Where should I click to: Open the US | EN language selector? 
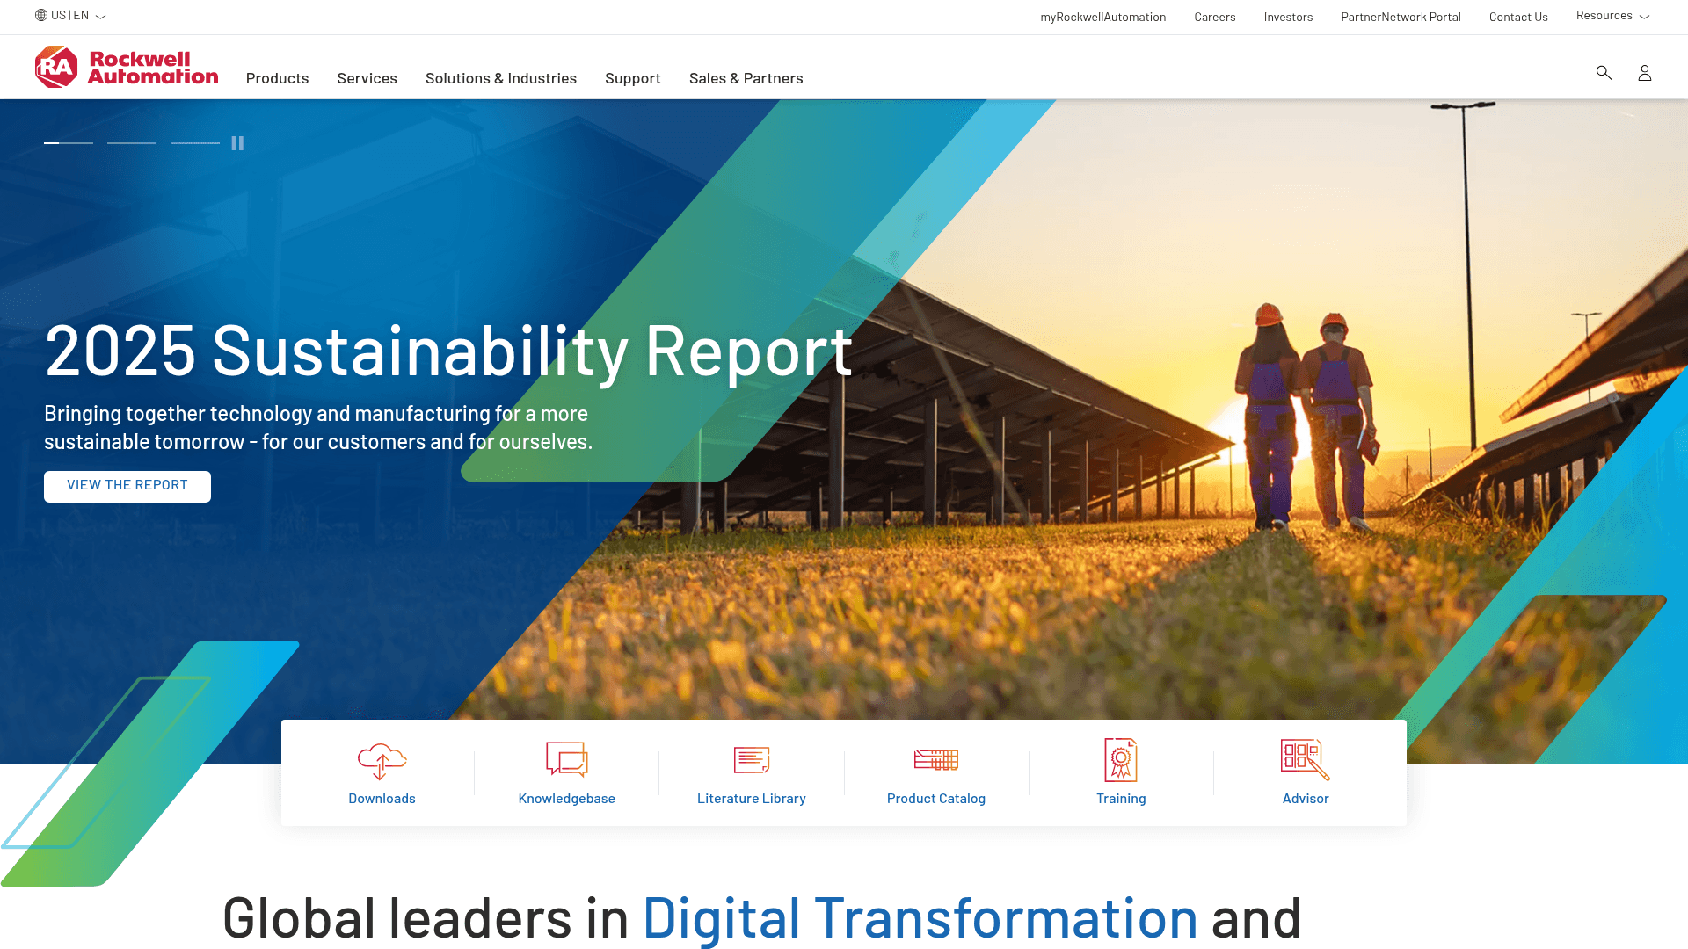point(70,15)
